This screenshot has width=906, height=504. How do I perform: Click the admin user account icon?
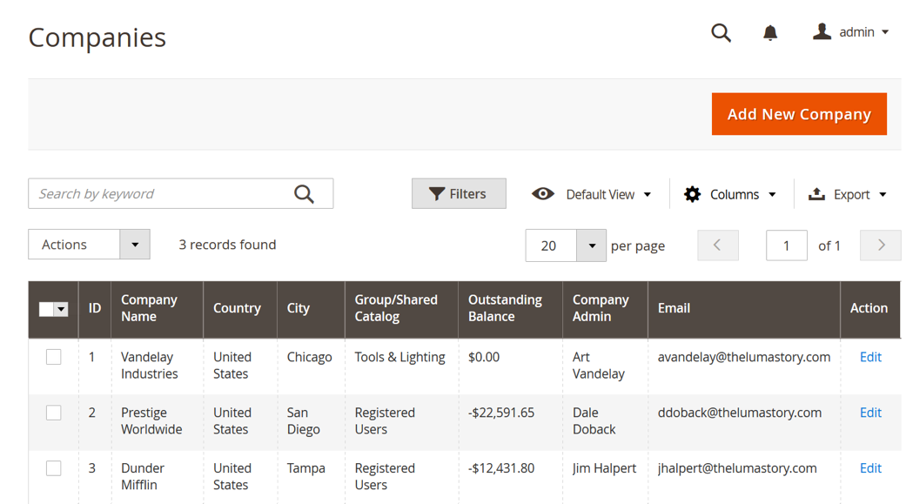(822, 32)
